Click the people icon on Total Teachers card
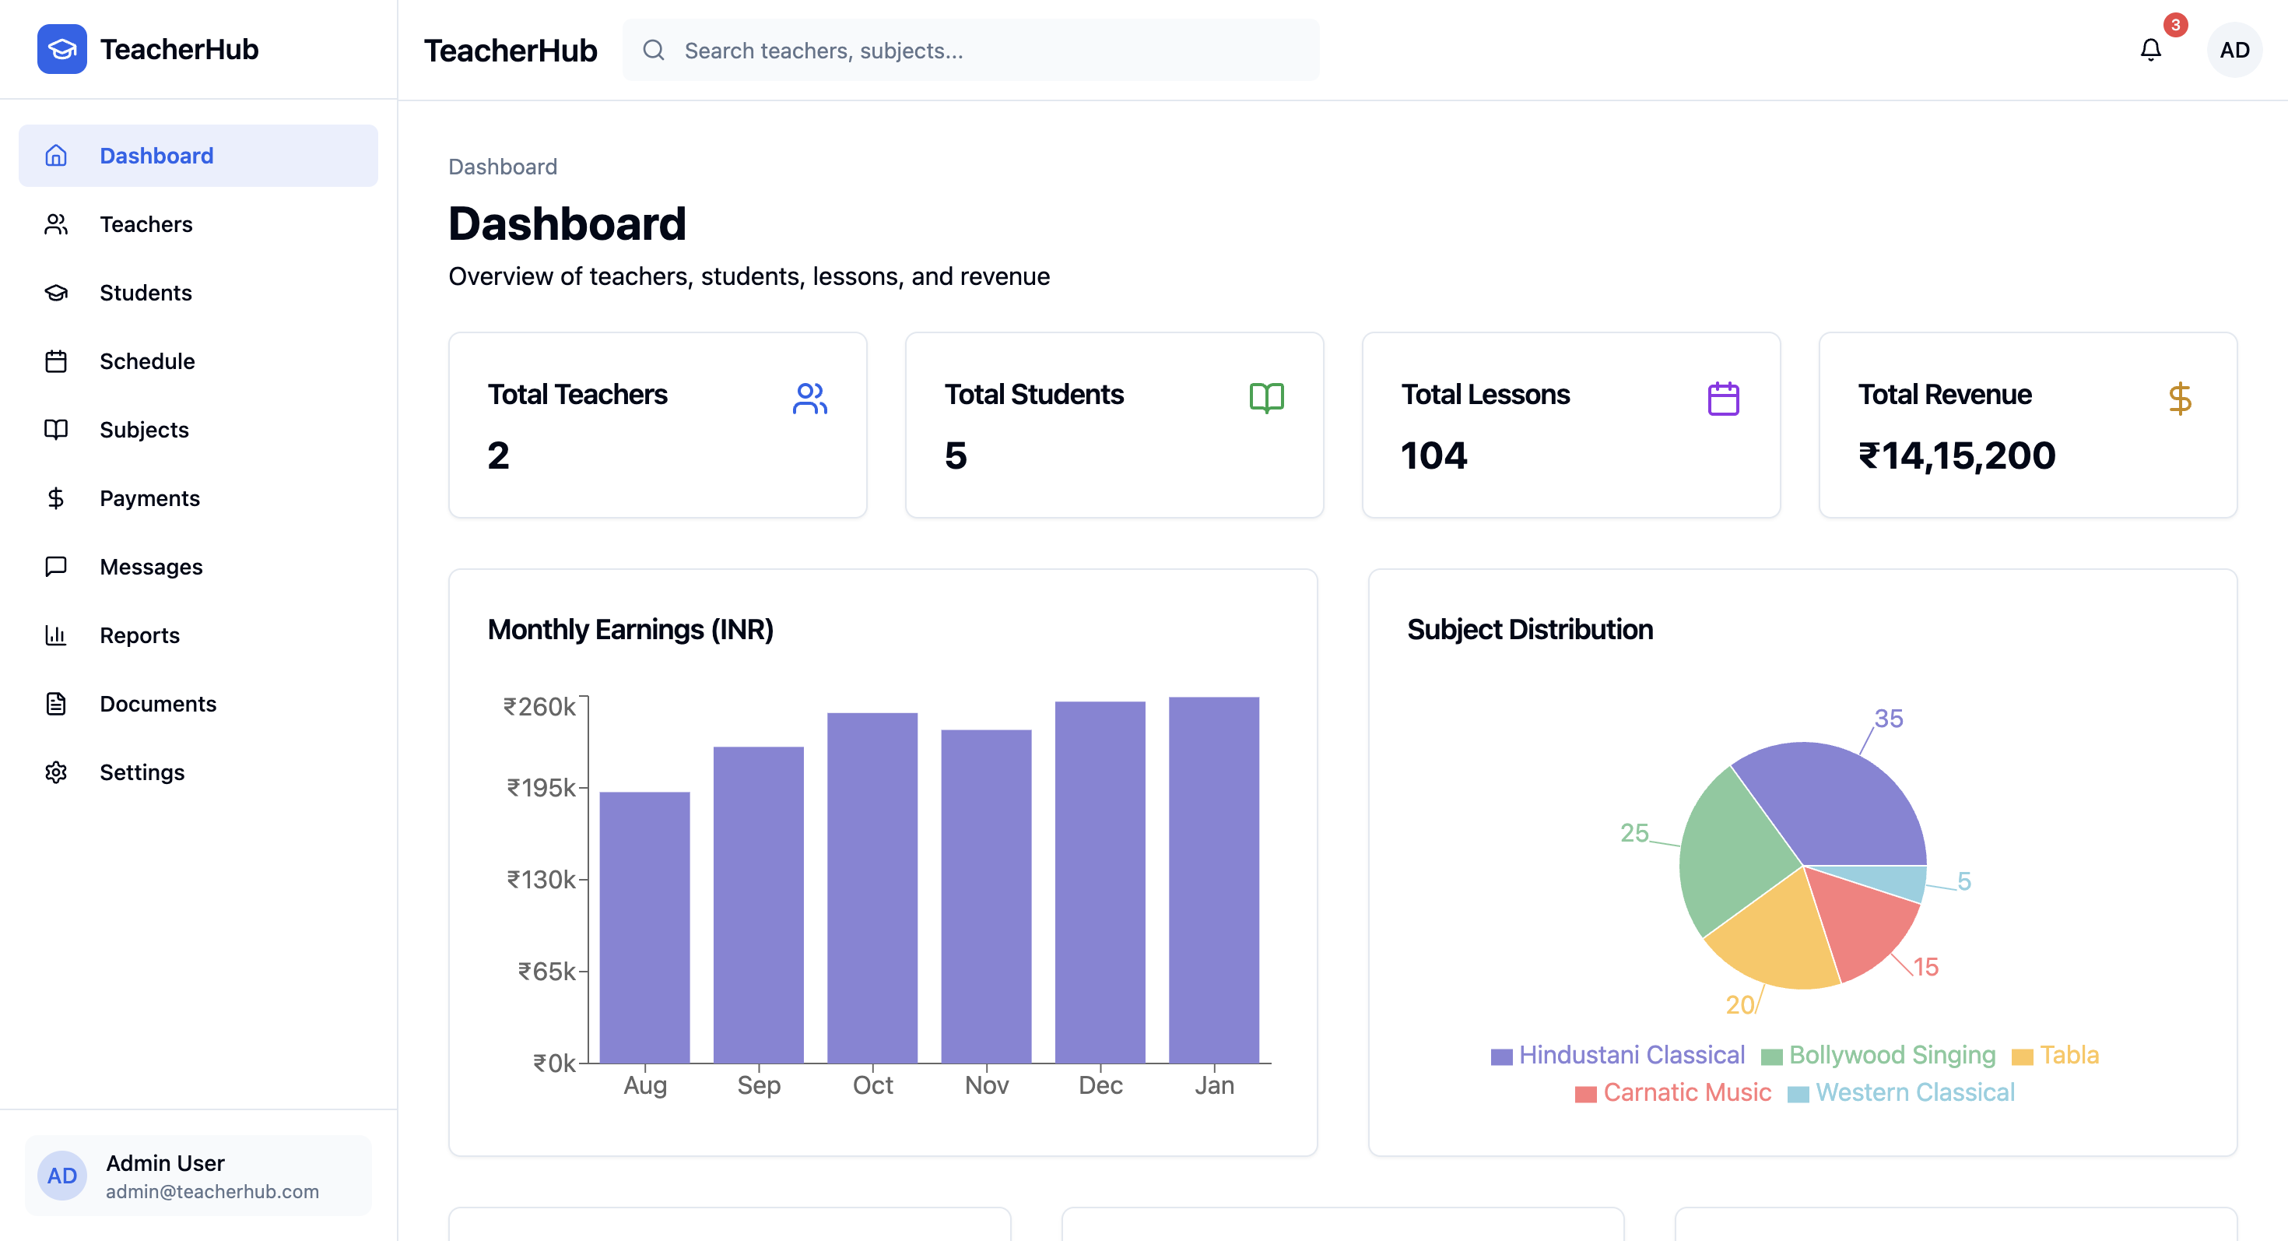The width and height of the screenshot is (2288, 1241). point(809,398)
